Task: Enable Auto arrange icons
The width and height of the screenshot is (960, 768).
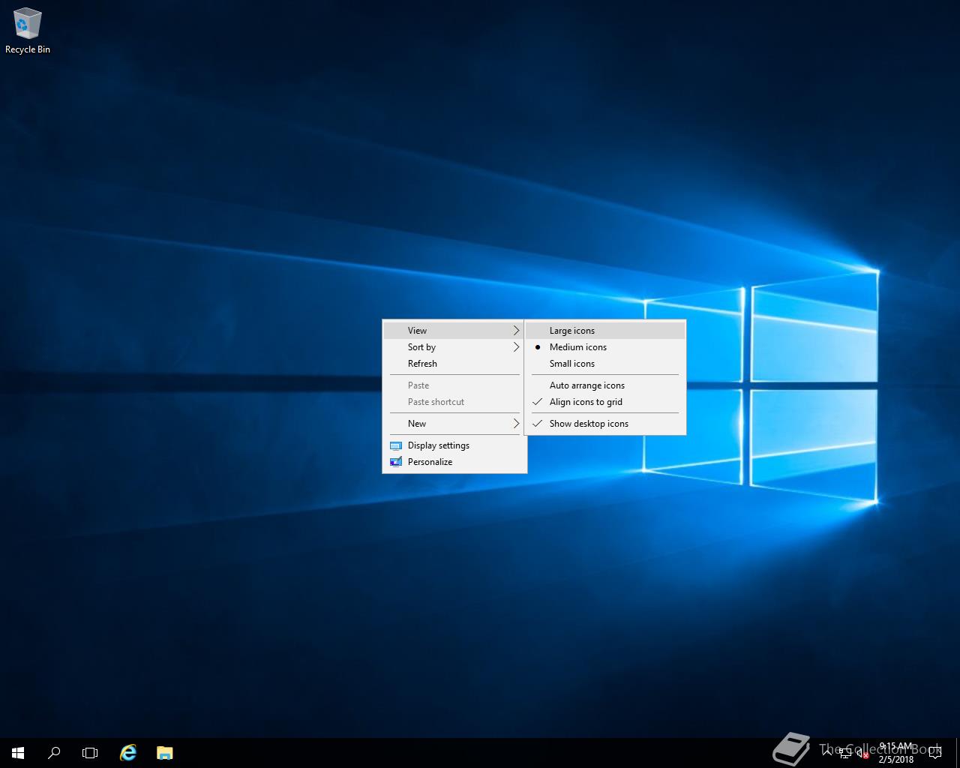Action: [605, 385]
